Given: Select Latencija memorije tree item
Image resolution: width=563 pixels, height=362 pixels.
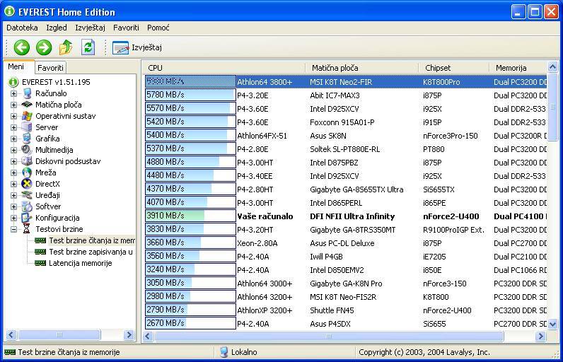Looking at the screenshot, I should pyautogui.click(x=80, y=263).
